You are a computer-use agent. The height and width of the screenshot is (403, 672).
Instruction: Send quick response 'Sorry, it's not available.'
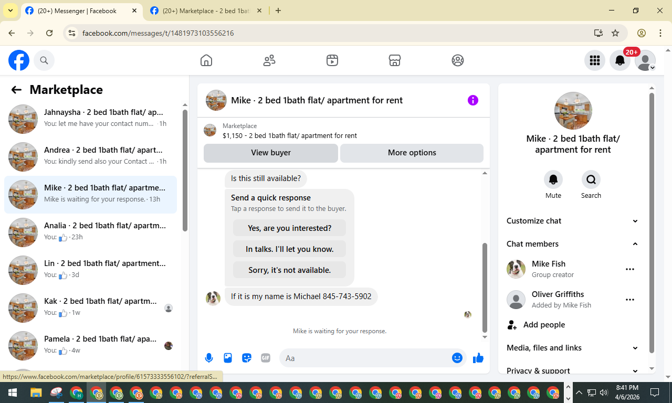[290, 270]
